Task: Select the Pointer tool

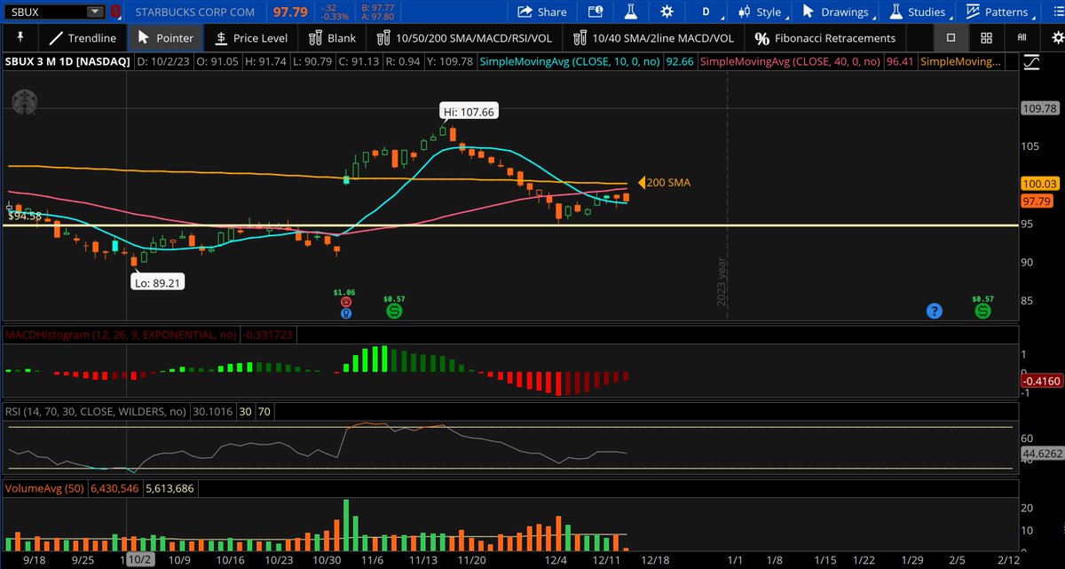Action: 166,38
